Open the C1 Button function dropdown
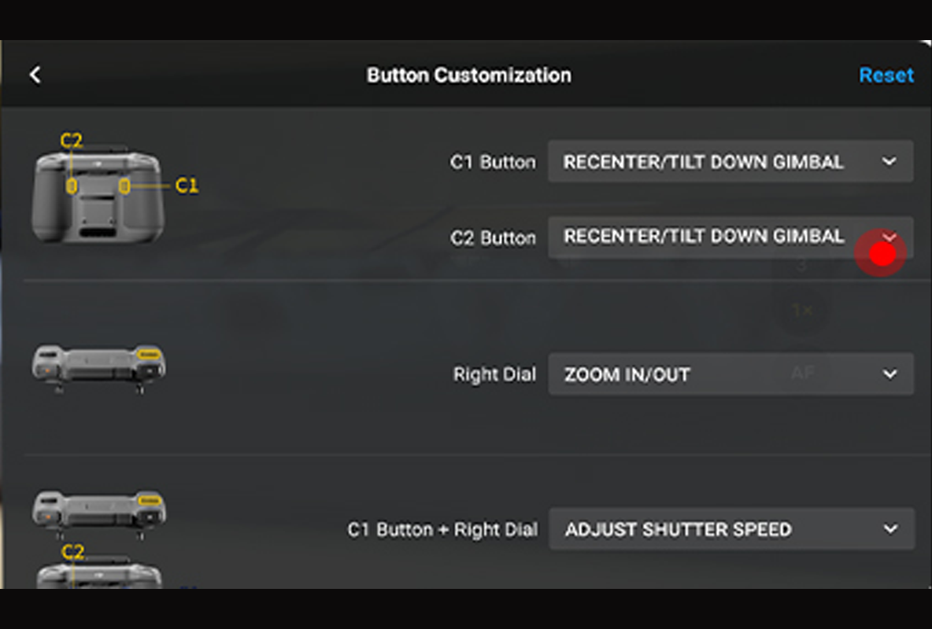 coord(730,162)
